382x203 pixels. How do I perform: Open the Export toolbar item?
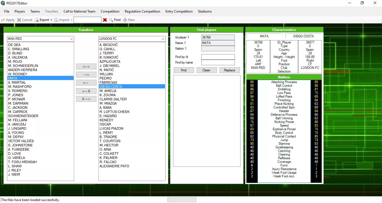(x=42, y=20)
